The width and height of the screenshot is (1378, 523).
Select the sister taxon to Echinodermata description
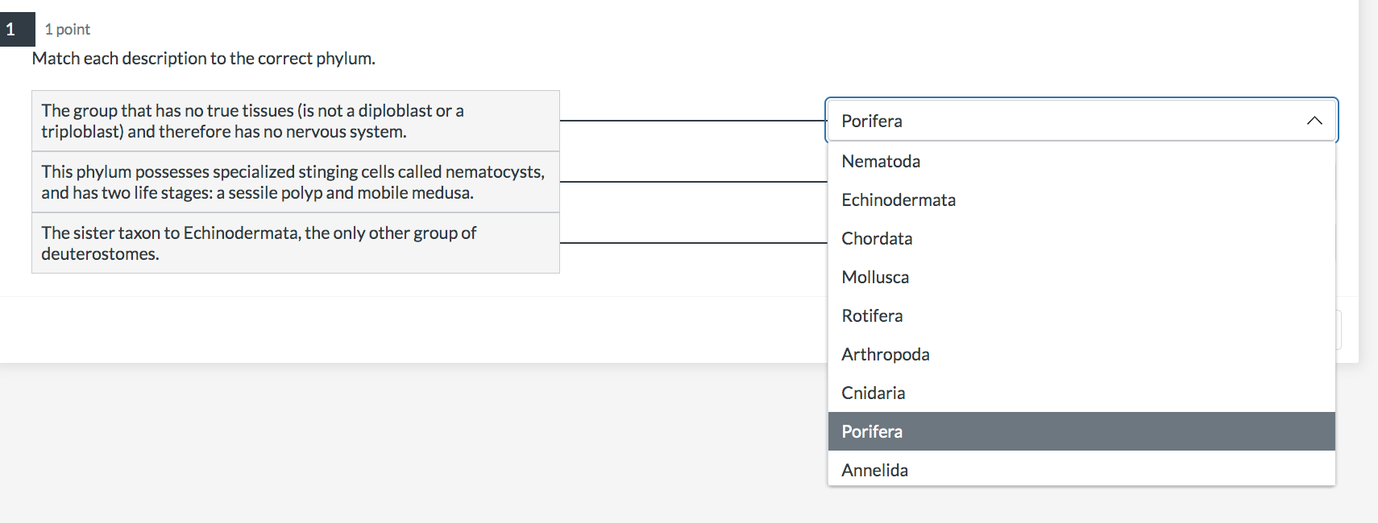295,243
